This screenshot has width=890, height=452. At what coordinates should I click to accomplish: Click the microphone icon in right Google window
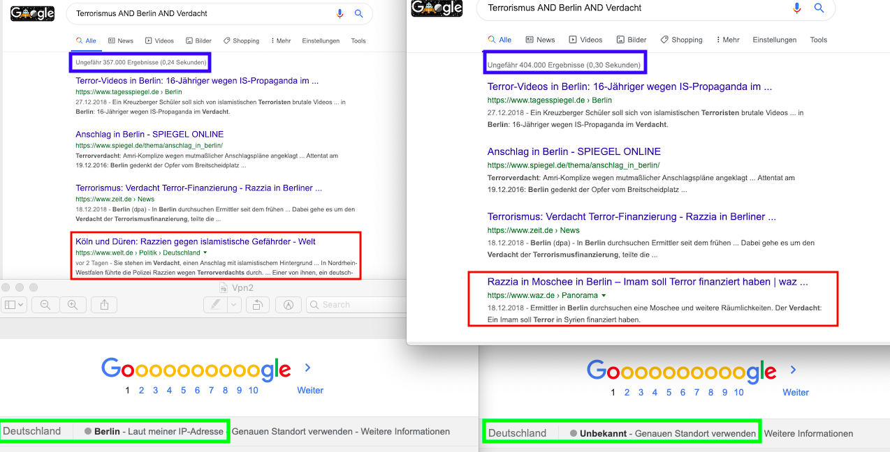(797, 8)
